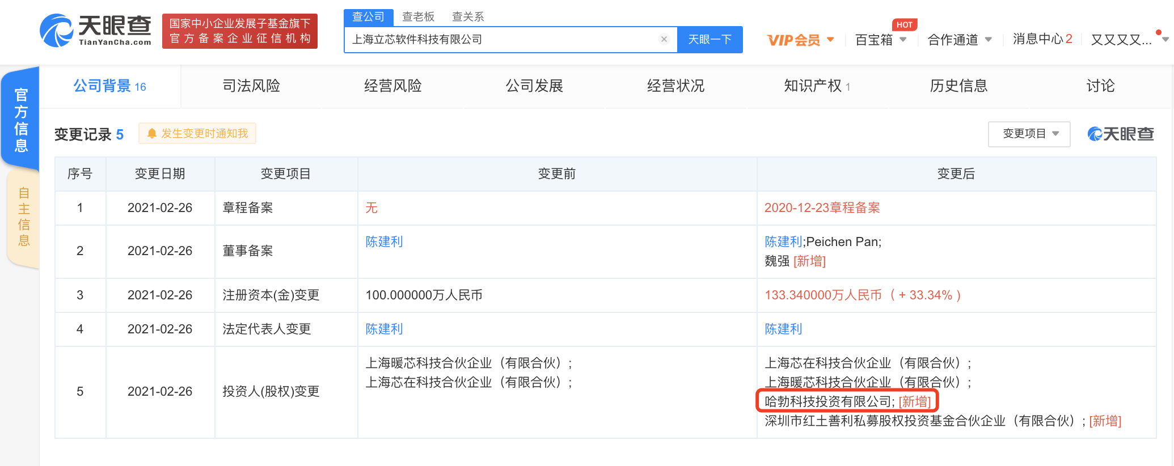Switch to 查公司 search tab
The height and width of the screenshot is (466, 1174).
tap(369, 16)
